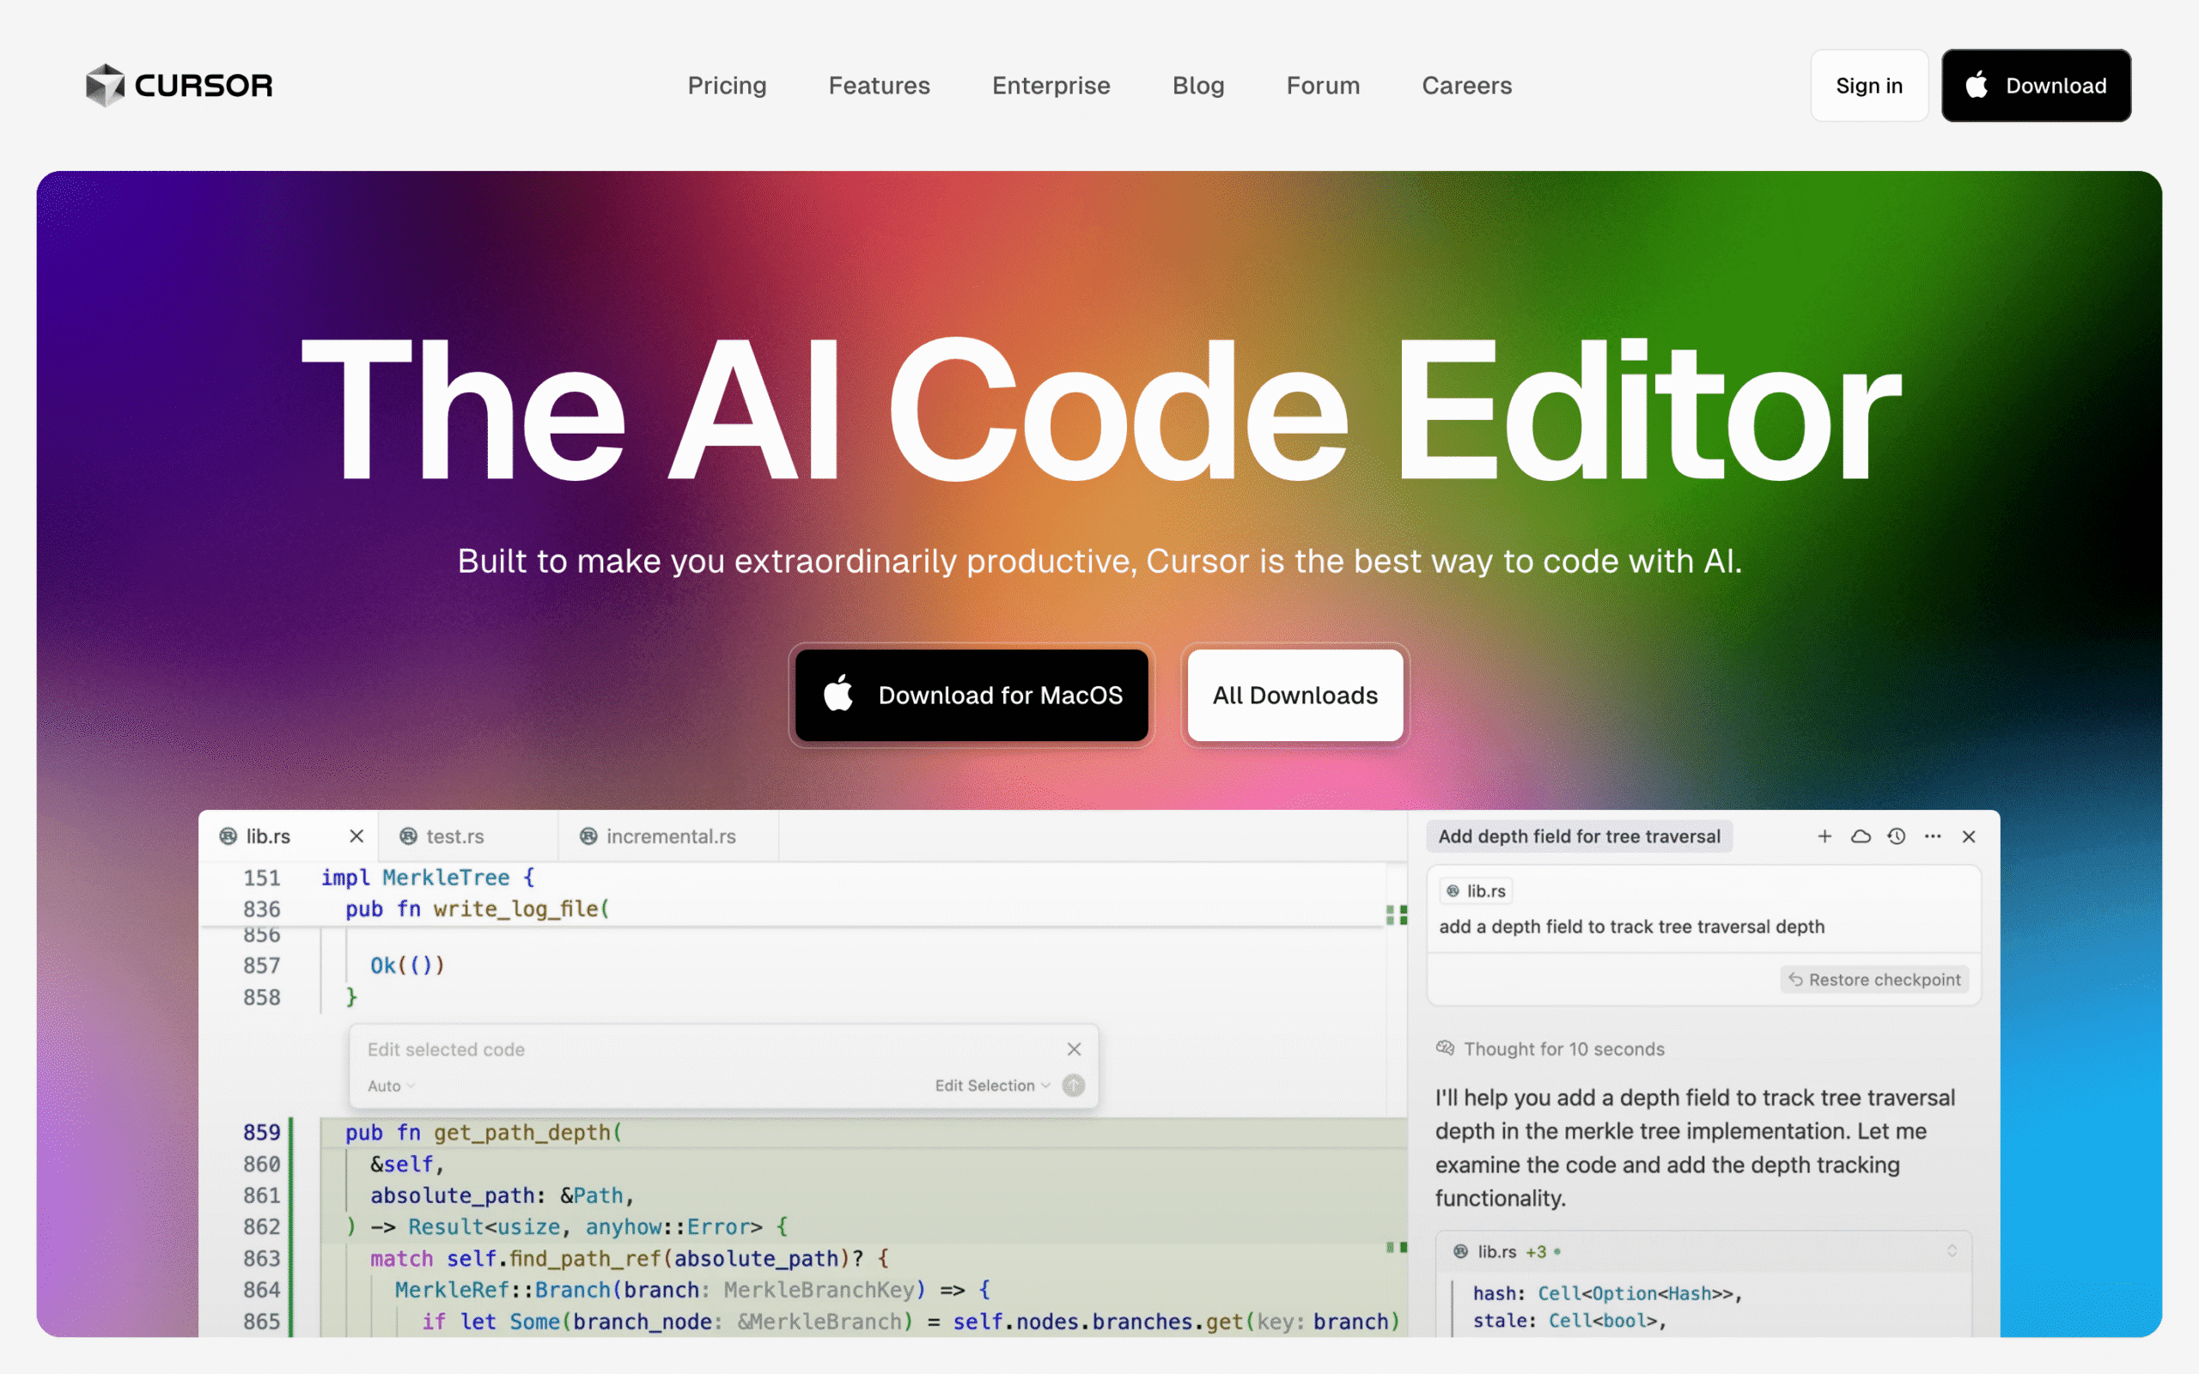Click the lib.rs context chip in chat
Screen dimensions: 2199x1374
[1477, 891]
